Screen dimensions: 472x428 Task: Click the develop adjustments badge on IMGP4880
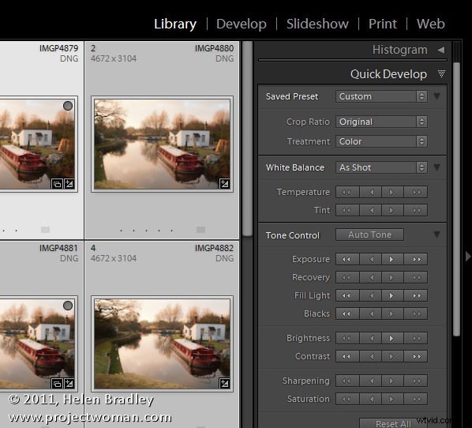tap(225, 183)
